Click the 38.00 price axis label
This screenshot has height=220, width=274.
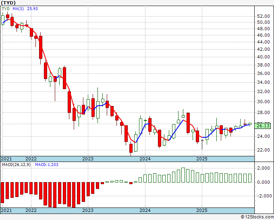pyautogui.click(x=264, y=65)
